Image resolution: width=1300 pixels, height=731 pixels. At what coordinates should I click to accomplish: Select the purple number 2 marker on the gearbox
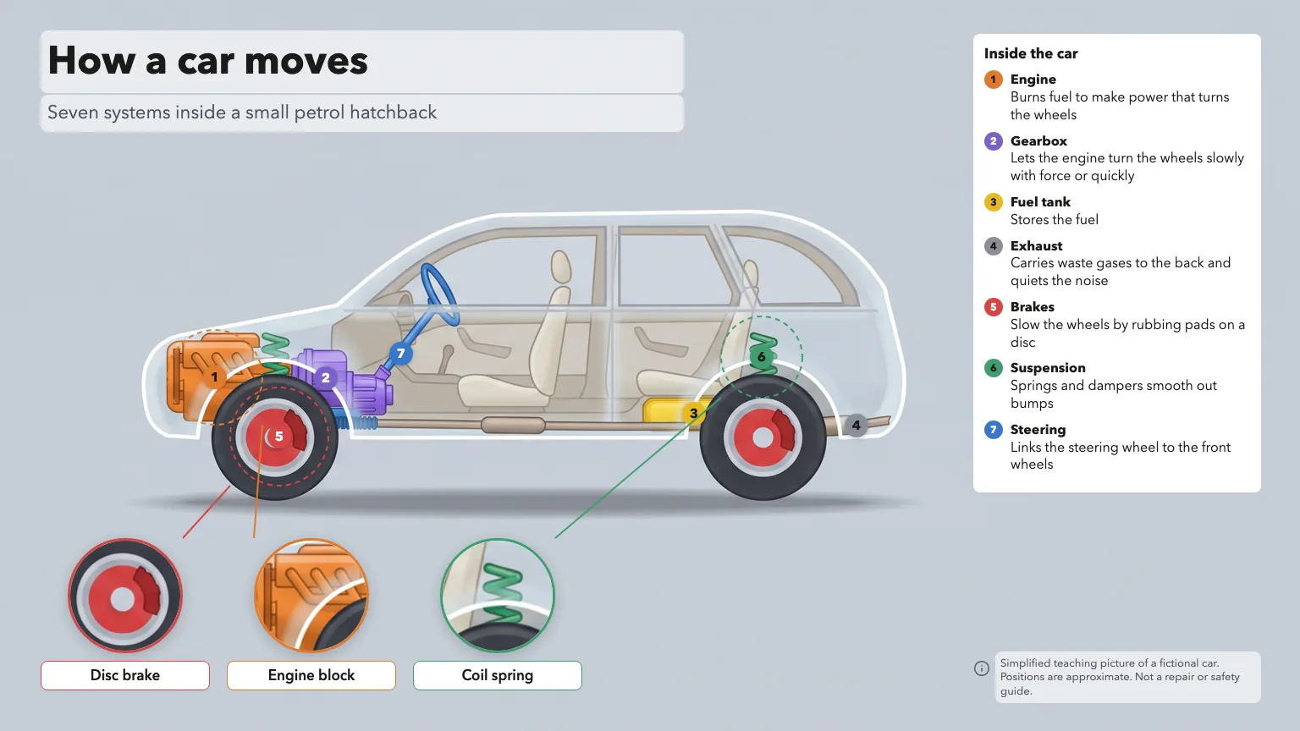tap(326, 378)
